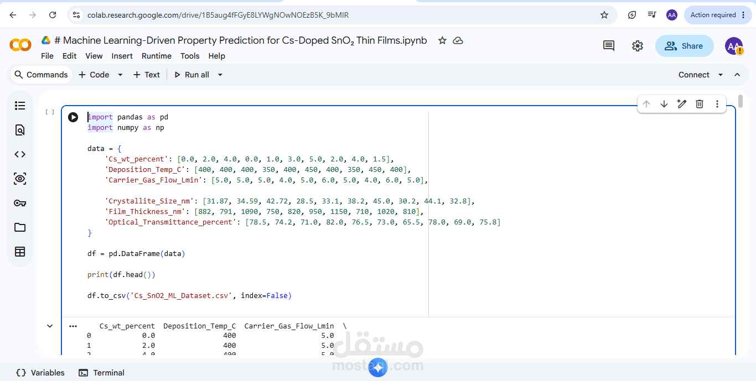Reload the browser page
This screenshot has height=381, width=756.
(x=53, y=15)
